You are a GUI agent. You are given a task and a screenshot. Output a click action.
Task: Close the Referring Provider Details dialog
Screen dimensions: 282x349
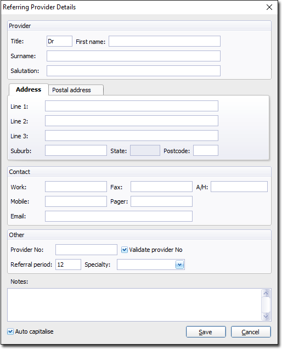coord(269,7)
